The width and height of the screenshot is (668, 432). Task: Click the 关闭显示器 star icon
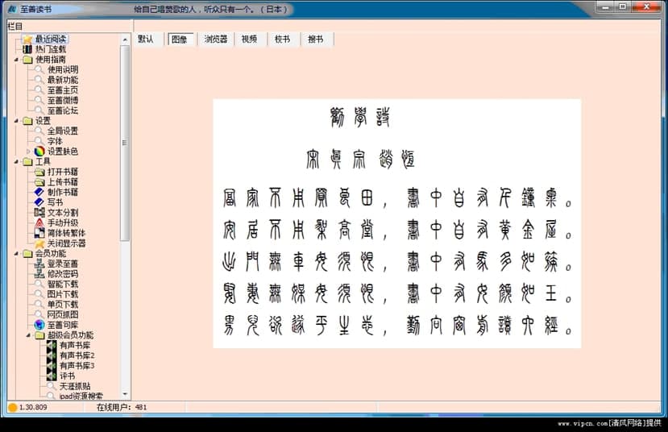39,243
